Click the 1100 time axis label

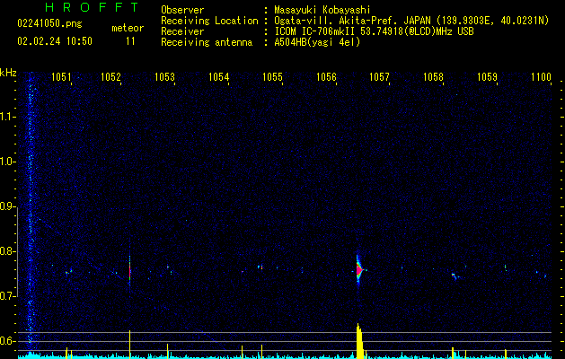click(x=542, y=77)
